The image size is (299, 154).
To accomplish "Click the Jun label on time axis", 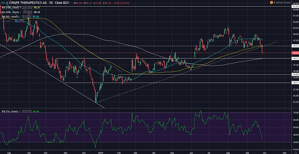I will tap(191, 153).
